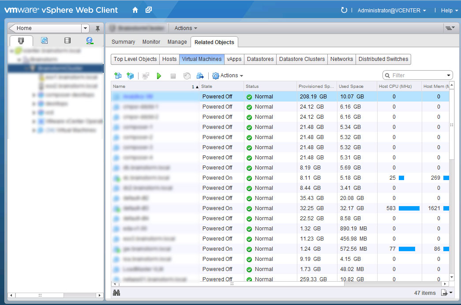The height and width of the screenshot is (305, 461).
Task: Show vApps list
Action: [x=234, y=59]
